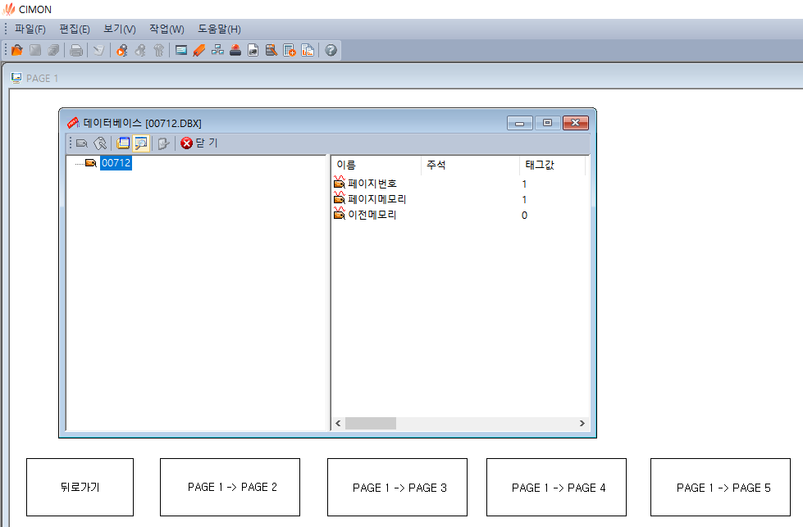The height and width of the screenshot is (527, 803).
Task: Click the 태그값 column header
Action: 540,165
